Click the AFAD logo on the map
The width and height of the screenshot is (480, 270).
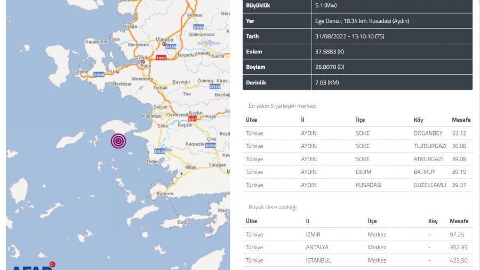click(x=32, y=266)
